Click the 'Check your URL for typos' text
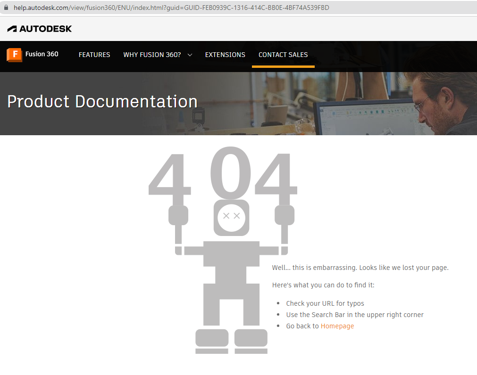The image size is (477, 375). coord(325,303)
